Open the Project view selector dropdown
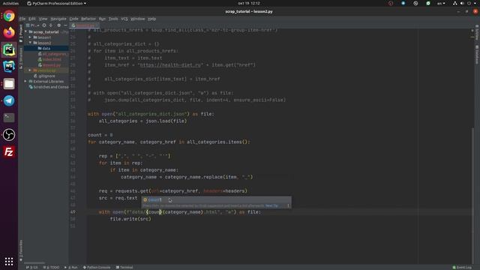The width and height of the screenshot is (480, 270). [x=32, y=25]
